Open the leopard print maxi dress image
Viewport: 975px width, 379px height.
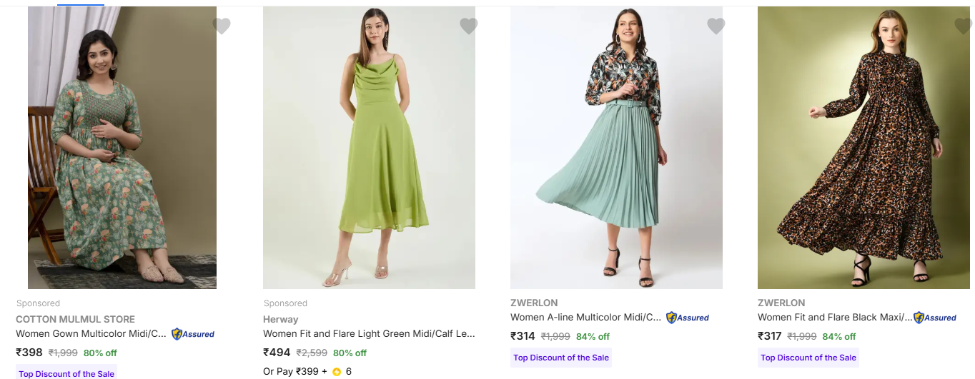click(863, 148)
